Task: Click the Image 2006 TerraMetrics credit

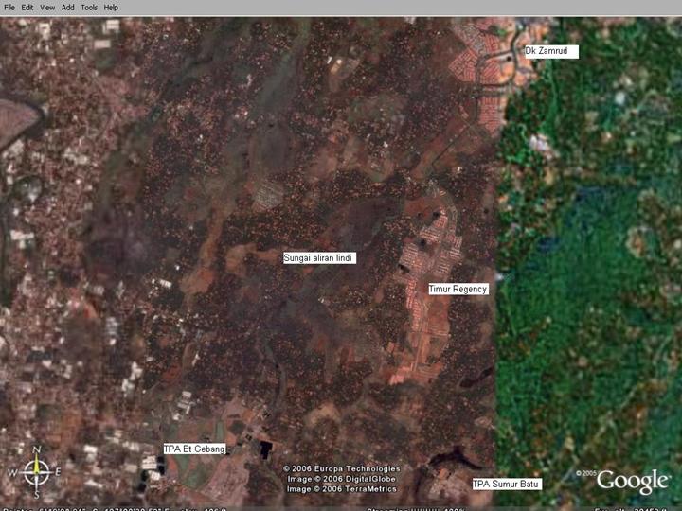Action: [x=342, y=489]
